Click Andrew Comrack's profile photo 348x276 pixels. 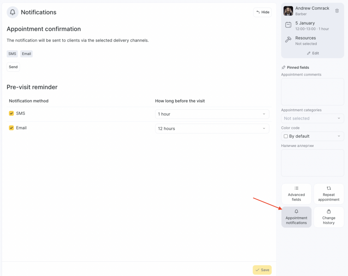pyautogui.click(x=288, y=11)
